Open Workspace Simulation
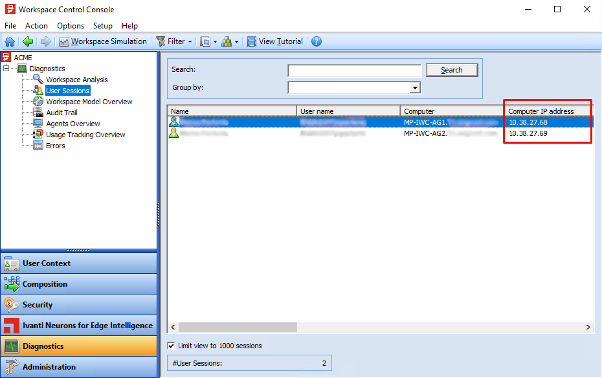 pyautogui.click(x=103, y=41)
